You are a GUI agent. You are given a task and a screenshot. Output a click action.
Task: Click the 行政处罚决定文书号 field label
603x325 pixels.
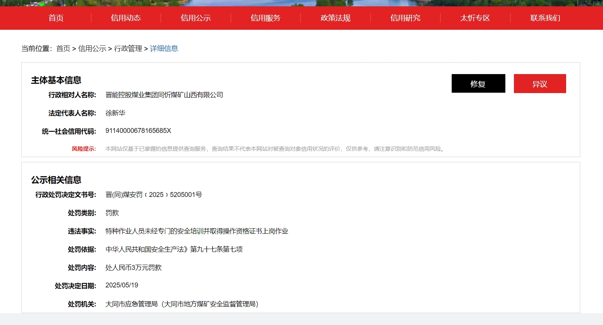tap(66, 195)
